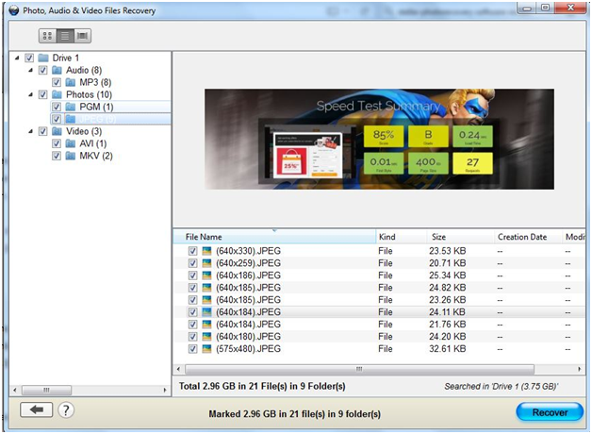Select the PGM (1) tree item
This screenshot has width=592, height=434.
[x=96, y=107]
